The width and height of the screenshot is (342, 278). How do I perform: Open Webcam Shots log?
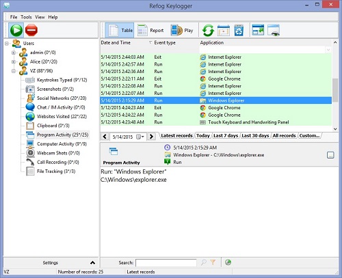(58, 153)
